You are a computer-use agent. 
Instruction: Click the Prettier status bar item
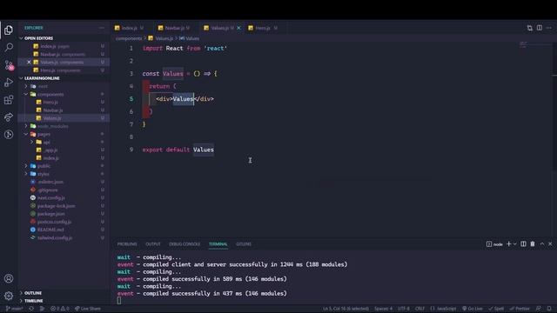click(x=520, y=309)
